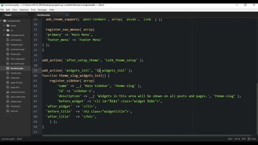258x145 pixels.
Task: Click the functions.php file icon in tree
Action: [8, 68]
